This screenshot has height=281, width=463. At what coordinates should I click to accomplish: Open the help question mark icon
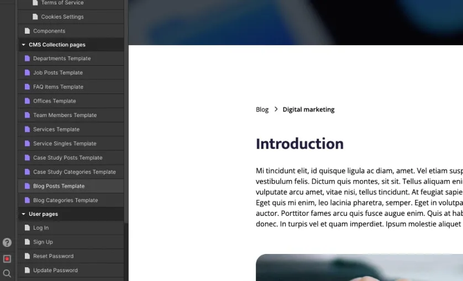(x=7, y=242)
